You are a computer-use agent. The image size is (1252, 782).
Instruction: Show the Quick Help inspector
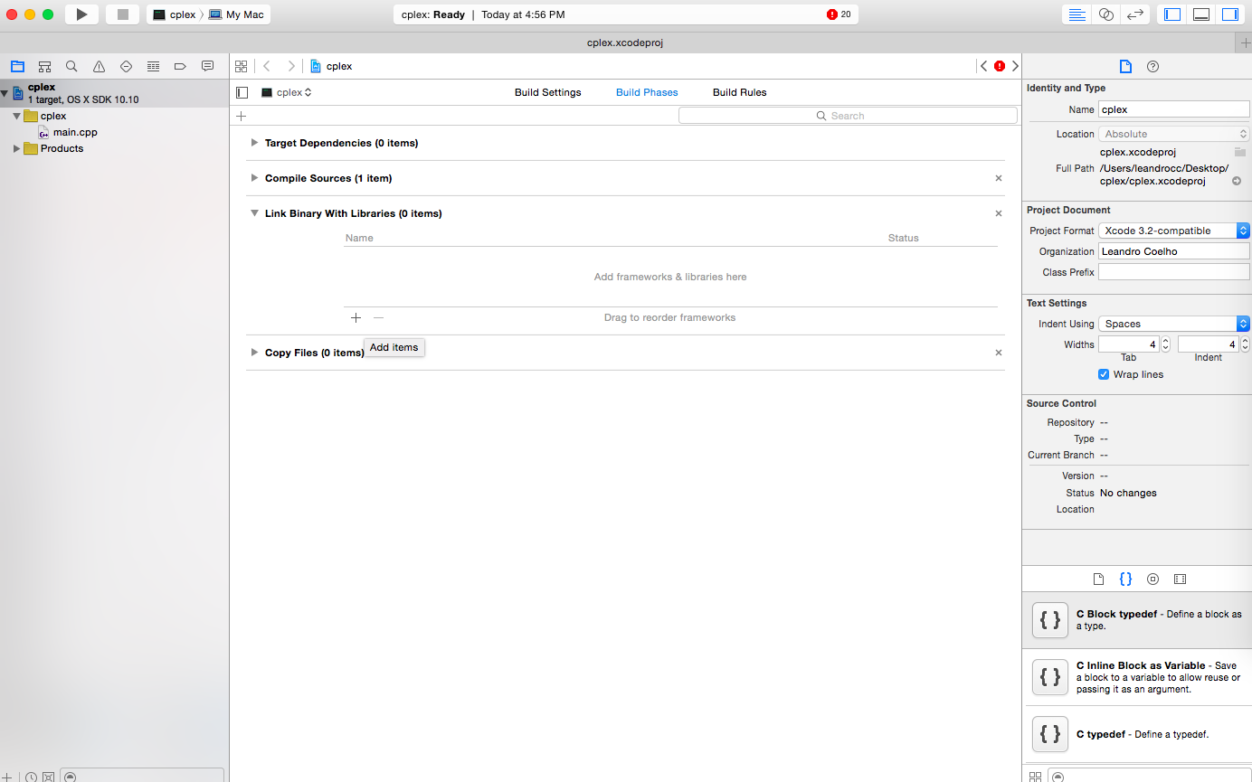1152,66
